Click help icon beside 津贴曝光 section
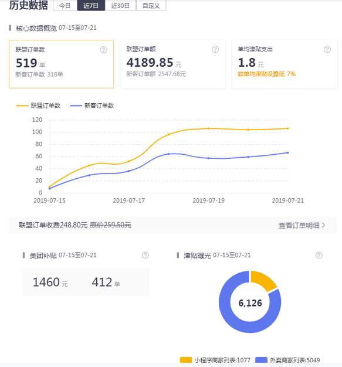Viewport: 342px width, 367px height. pyautogui.click(x=319, y=255)
